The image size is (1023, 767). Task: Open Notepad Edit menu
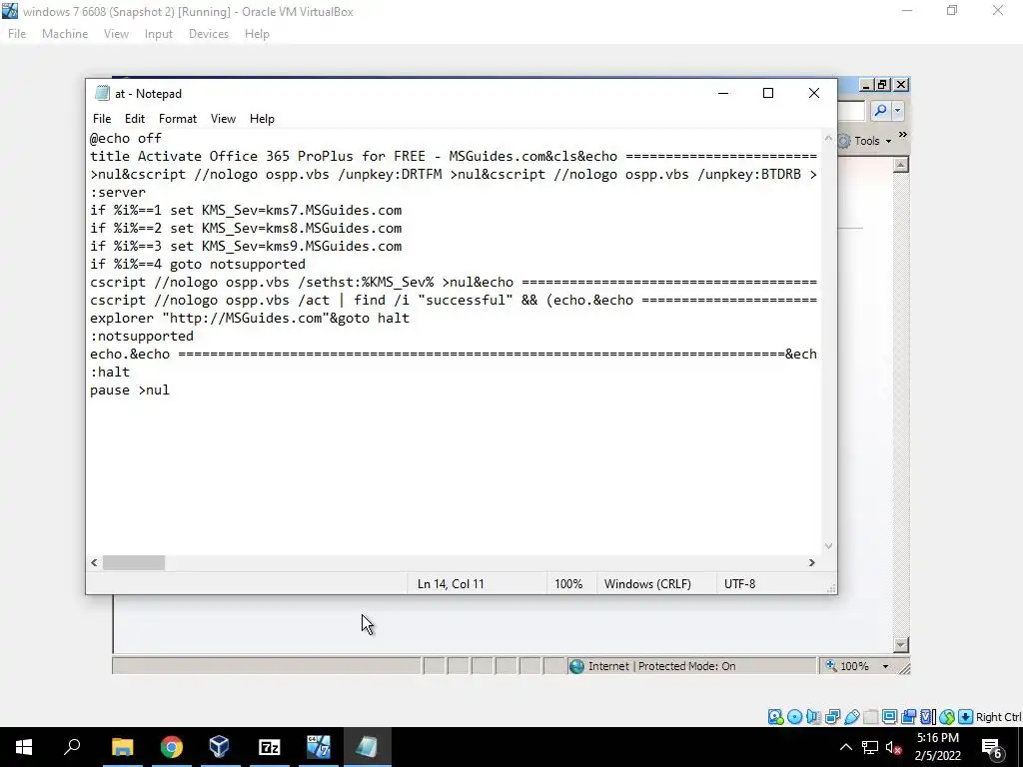coord(135,119)
